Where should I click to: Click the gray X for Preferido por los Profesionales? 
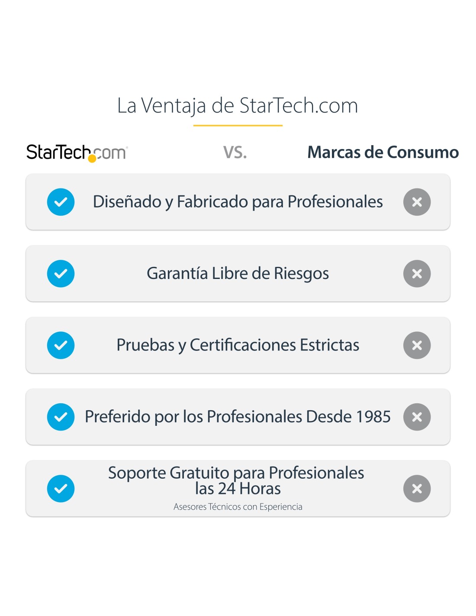417,417
